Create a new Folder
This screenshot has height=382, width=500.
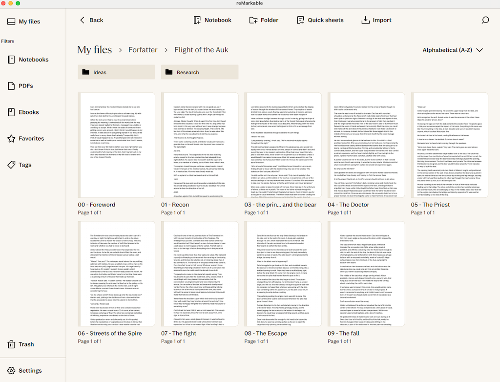(264, 20)
